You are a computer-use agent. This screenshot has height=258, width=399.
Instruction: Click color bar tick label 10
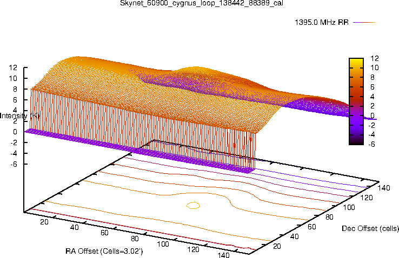click(375, 68)
